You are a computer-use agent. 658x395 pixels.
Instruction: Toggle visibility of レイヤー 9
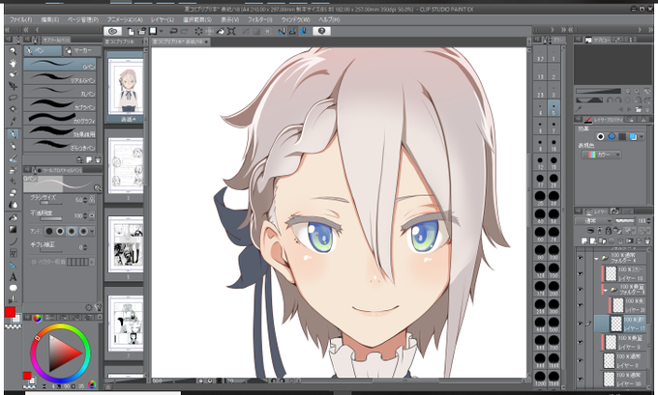coord(581,342)
